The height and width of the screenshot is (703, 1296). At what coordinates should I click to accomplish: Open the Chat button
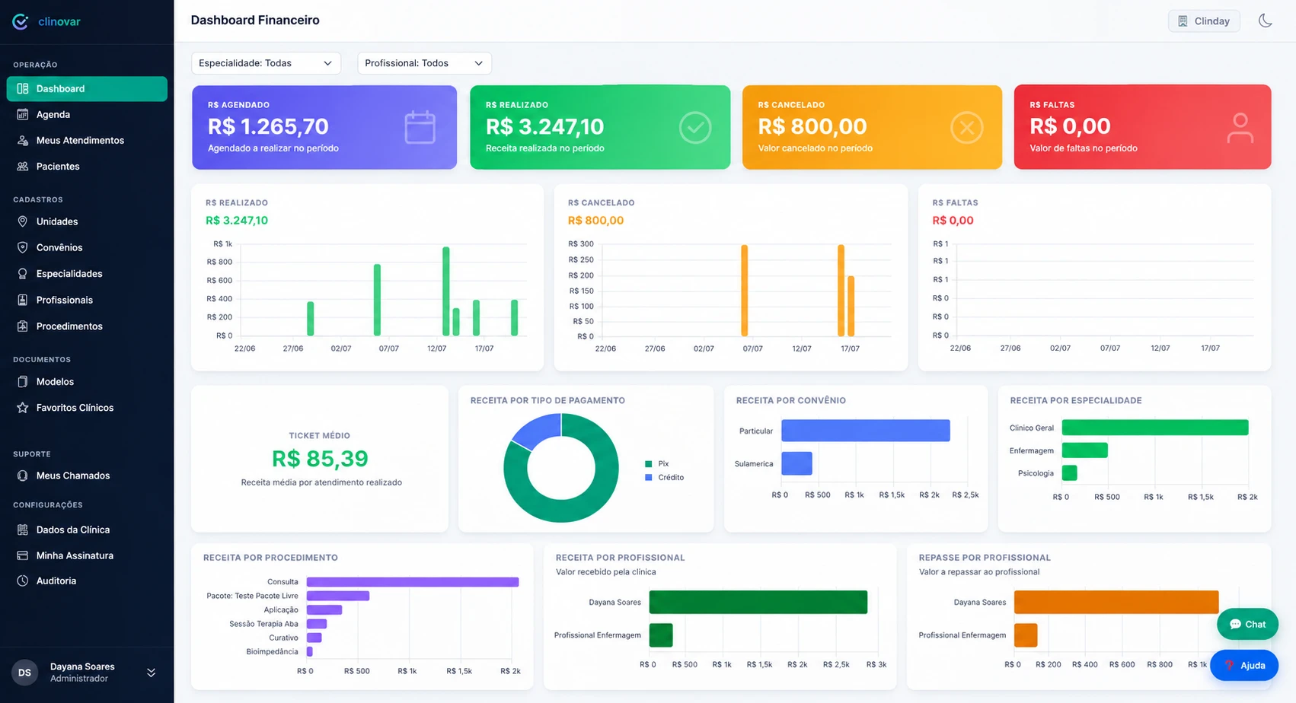click(1247, 624)
